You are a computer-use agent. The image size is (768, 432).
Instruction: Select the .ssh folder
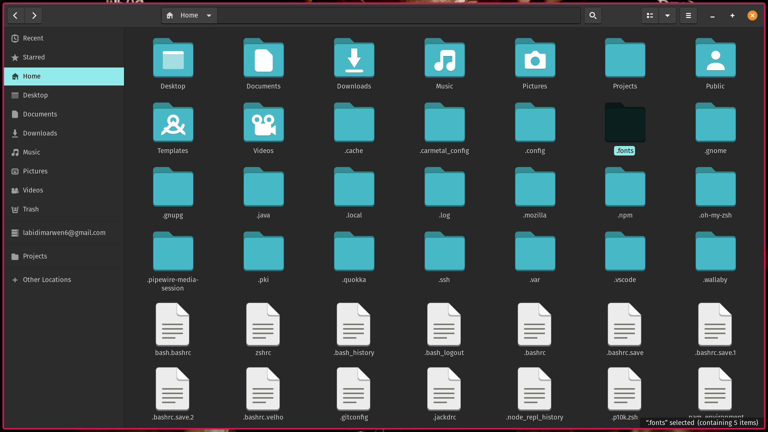[444, 251]
